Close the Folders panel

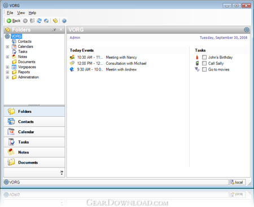tap(61, 29)
